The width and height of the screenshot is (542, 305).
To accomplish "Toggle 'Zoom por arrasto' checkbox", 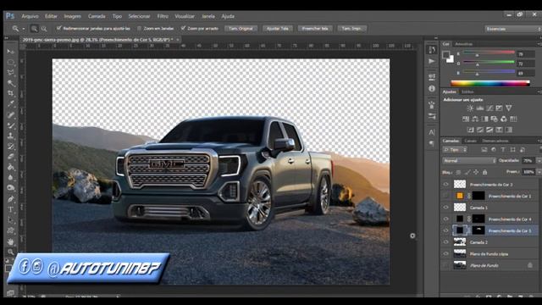I will (183, 28).
